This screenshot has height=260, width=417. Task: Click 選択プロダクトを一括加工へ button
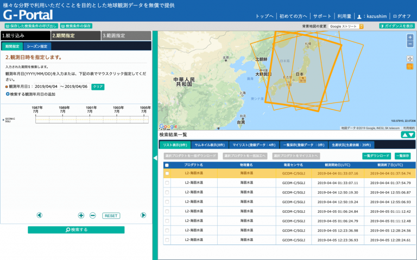tap(245, 156)
